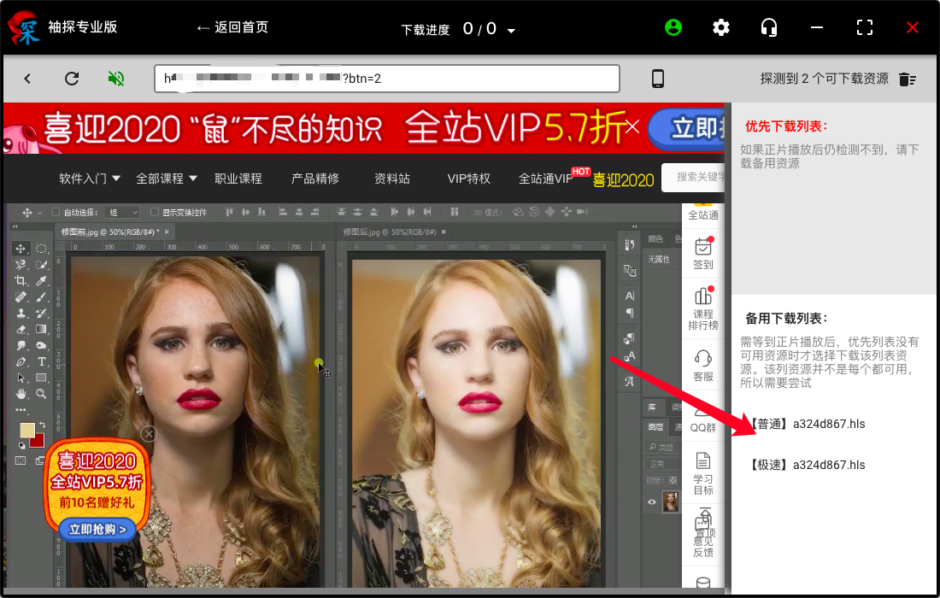
Task: Open the 产品精修 nav item
Action: [315, 179]
